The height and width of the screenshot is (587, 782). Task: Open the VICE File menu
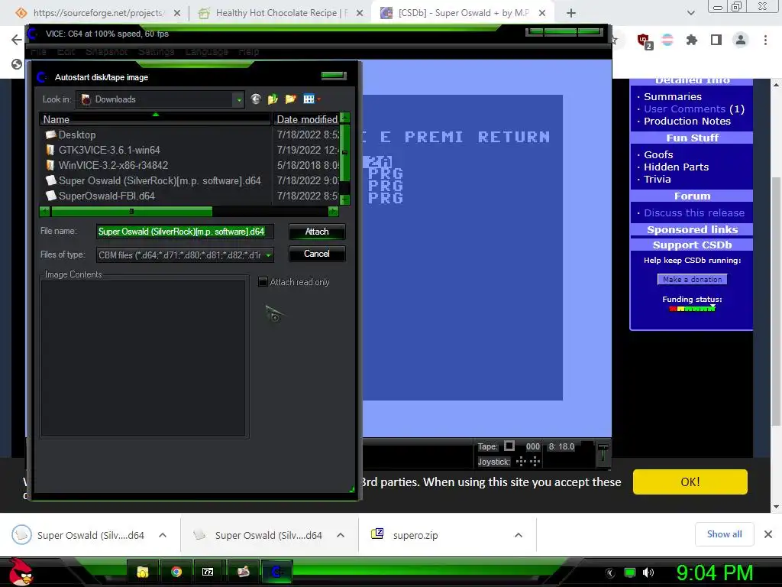[x=38, y=51]
